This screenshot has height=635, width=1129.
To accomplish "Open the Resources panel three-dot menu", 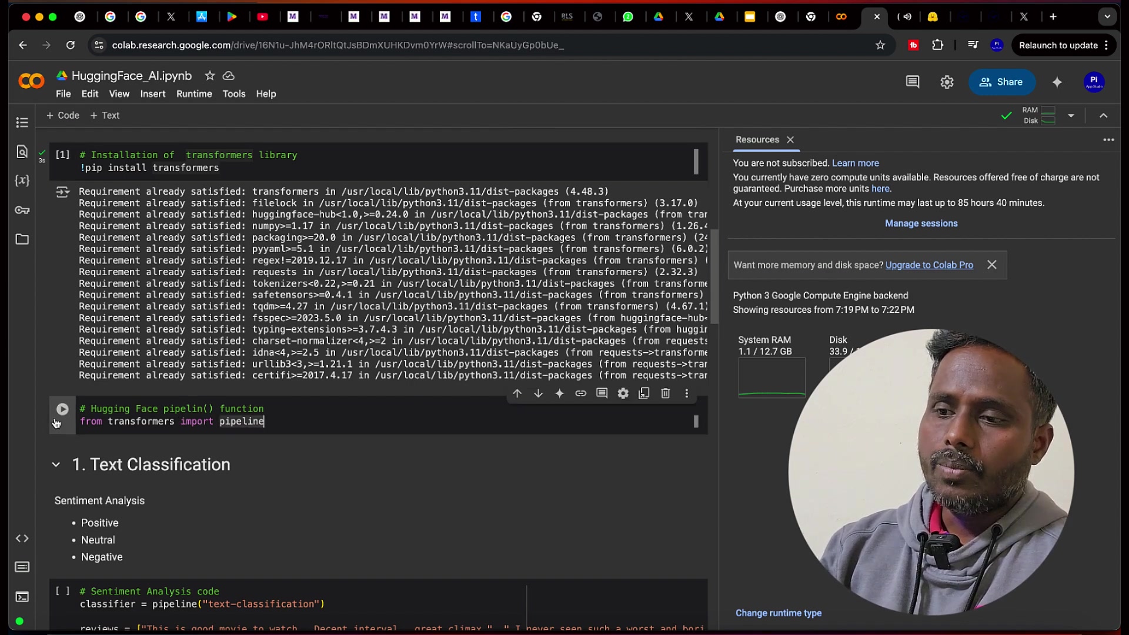I will point(1108,139).
